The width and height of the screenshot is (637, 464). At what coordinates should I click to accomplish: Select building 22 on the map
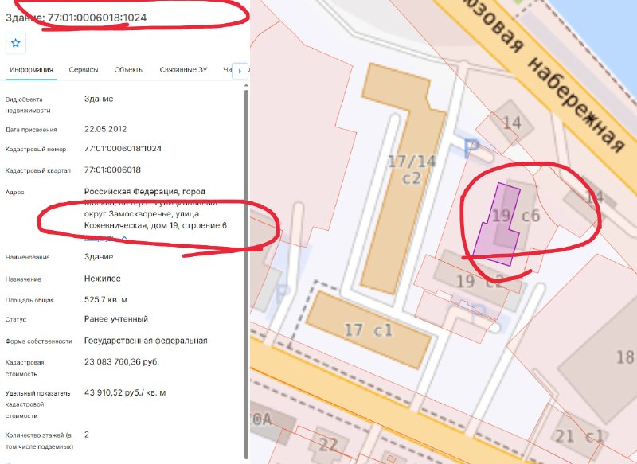[x=328, y=445]
